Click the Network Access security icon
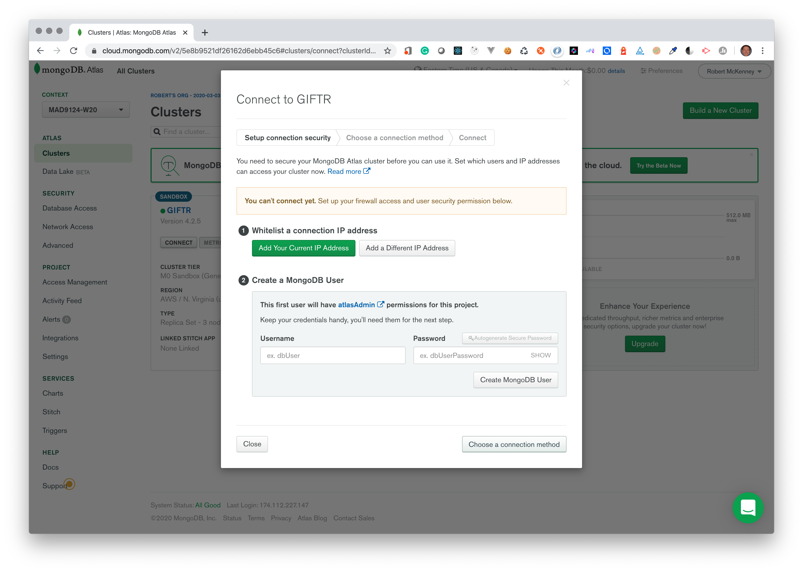The image size is (803, 572). point(68,226)
